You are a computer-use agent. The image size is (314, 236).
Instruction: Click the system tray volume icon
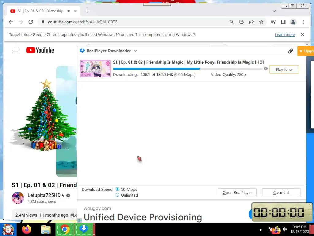(284, 229)
